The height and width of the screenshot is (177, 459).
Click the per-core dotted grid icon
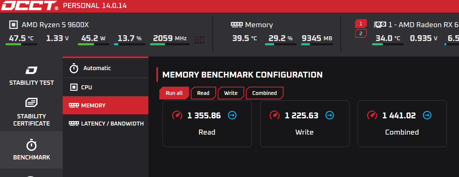click(x=199, y=40)
